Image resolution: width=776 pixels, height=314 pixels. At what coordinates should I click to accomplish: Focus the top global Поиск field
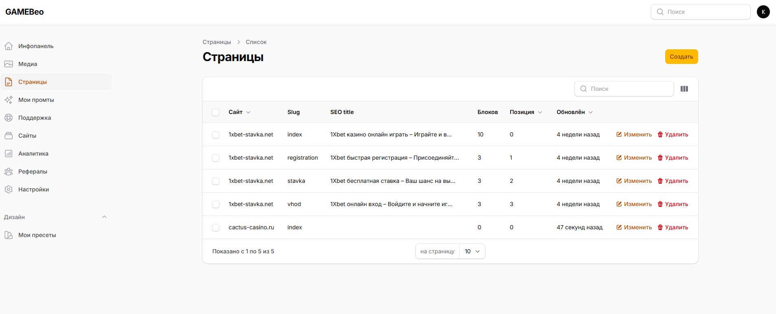point(701,12)
